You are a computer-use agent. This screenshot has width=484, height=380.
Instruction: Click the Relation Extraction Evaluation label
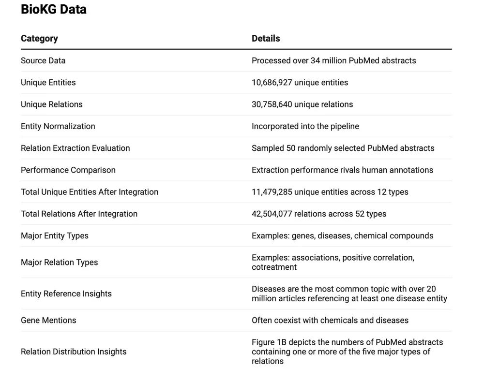click(x=76, y=148)
